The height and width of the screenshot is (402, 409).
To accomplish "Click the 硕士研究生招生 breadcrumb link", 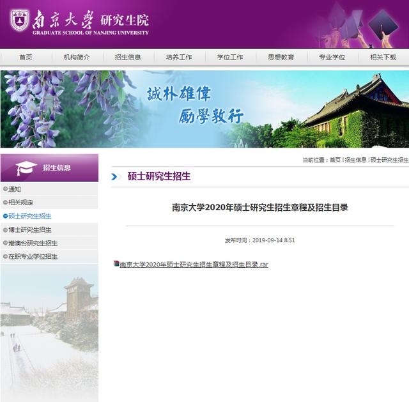I will pos(389,160).
